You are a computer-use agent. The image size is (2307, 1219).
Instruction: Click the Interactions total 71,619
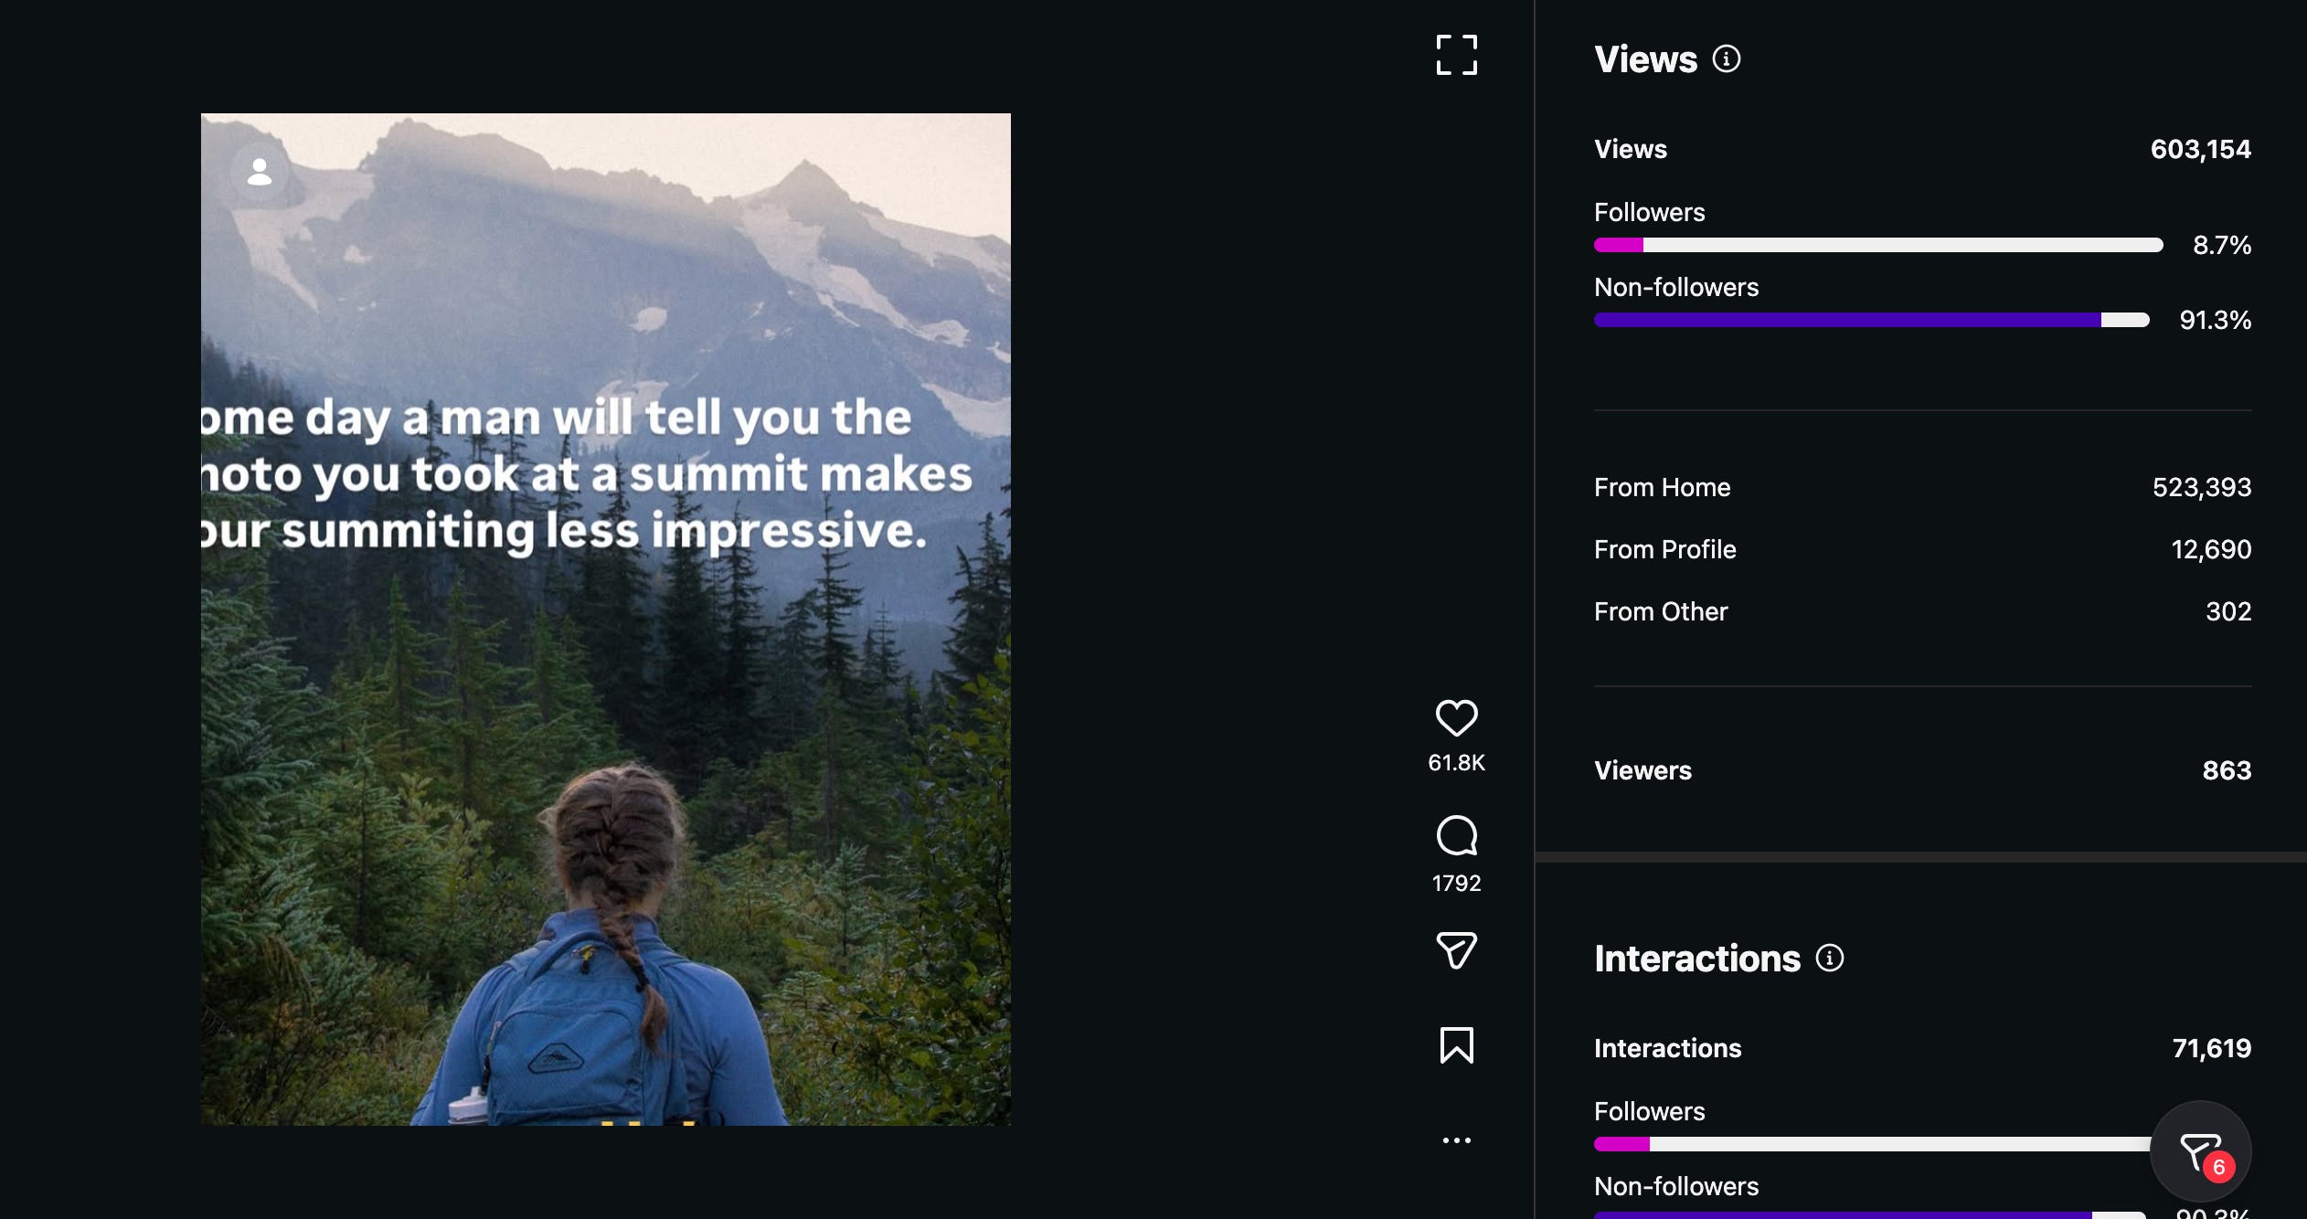2211,1048
